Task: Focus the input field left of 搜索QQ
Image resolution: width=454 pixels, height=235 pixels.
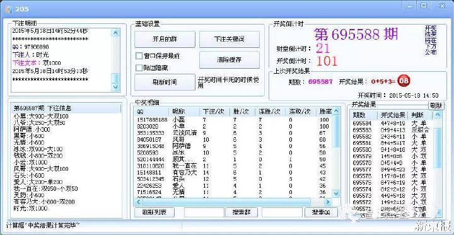Action: 282,212
